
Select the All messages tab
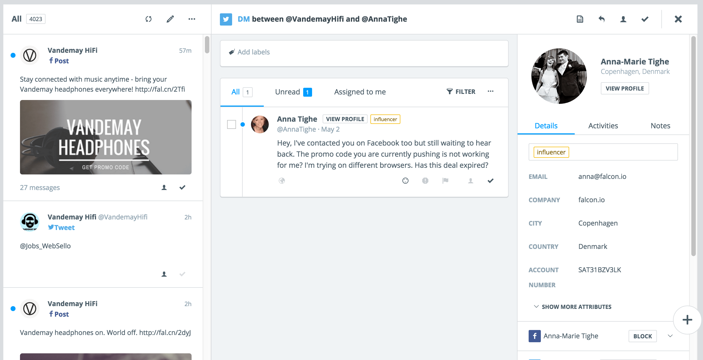242,92
